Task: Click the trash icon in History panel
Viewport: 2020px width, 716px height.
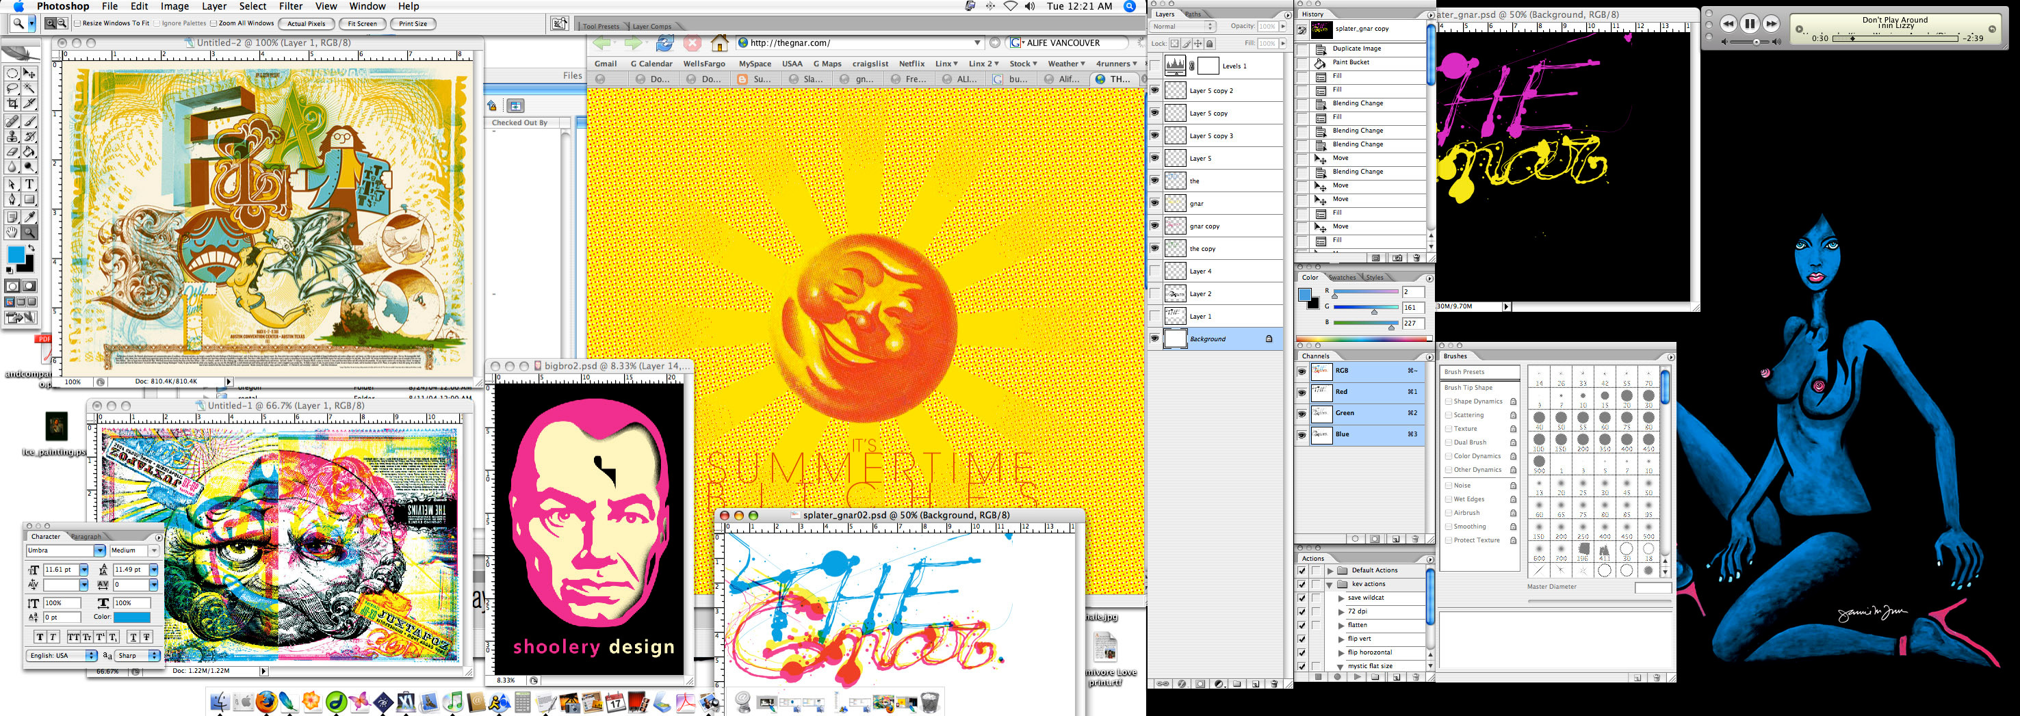Action: click(x=1416, y=258)
